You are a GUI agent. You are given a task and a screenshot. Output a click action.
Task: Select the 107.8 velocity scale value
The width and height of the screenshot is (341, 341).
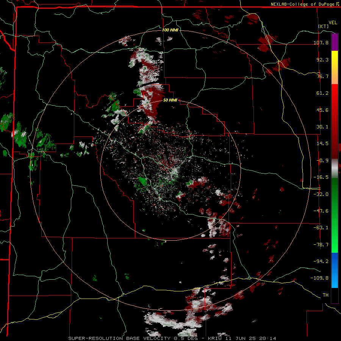(321, 42)
